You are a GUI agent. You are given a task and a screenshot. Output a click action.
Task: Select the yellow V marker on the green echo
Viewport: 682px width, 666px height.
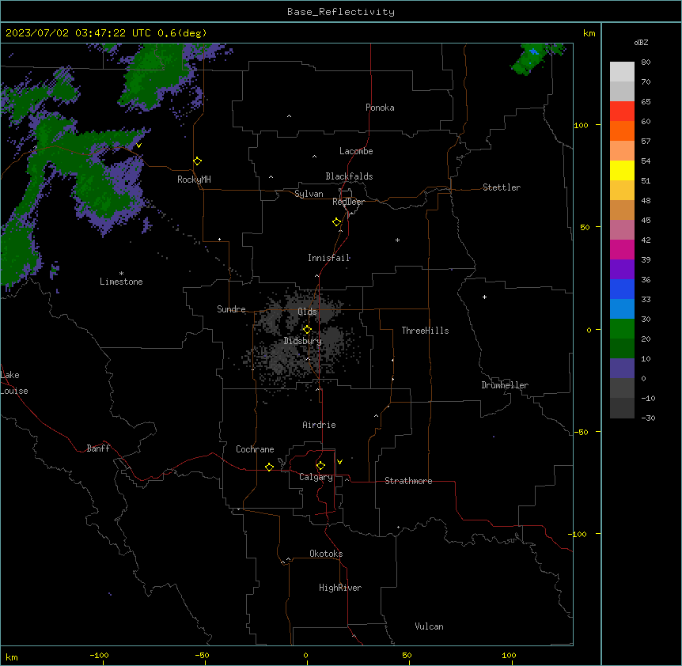pyautogui.click(x=138, y=146)
